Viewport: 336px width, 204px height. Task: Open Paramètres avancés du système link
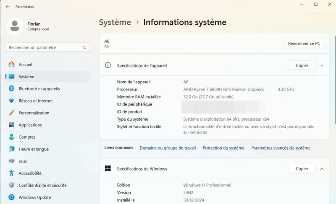pyautogui.click(x=281, y=148)
